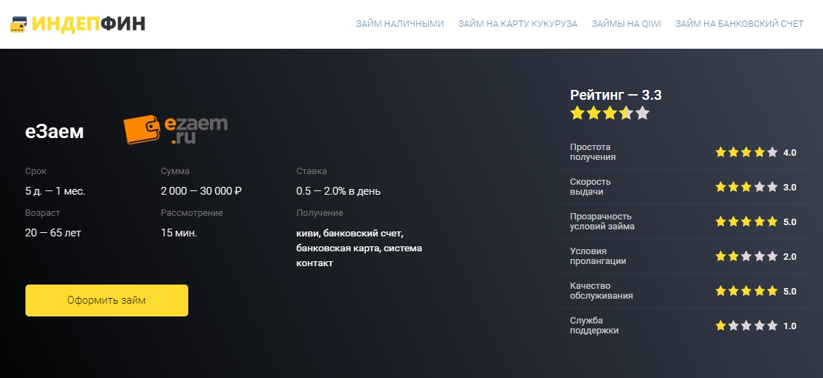This screenshot has height=378, width=823.
Task: Click the ИНДЕПФИН site logo
Action: coord(78,24)
